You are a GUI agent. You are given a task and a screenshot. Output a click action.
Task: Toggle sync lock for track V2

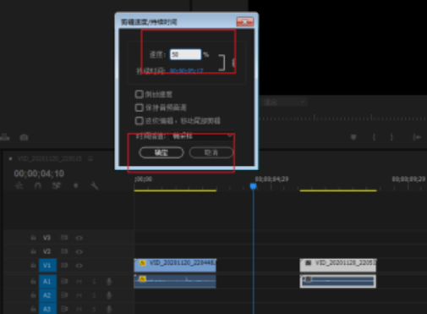pyautogui.click(x=64, y=251)
